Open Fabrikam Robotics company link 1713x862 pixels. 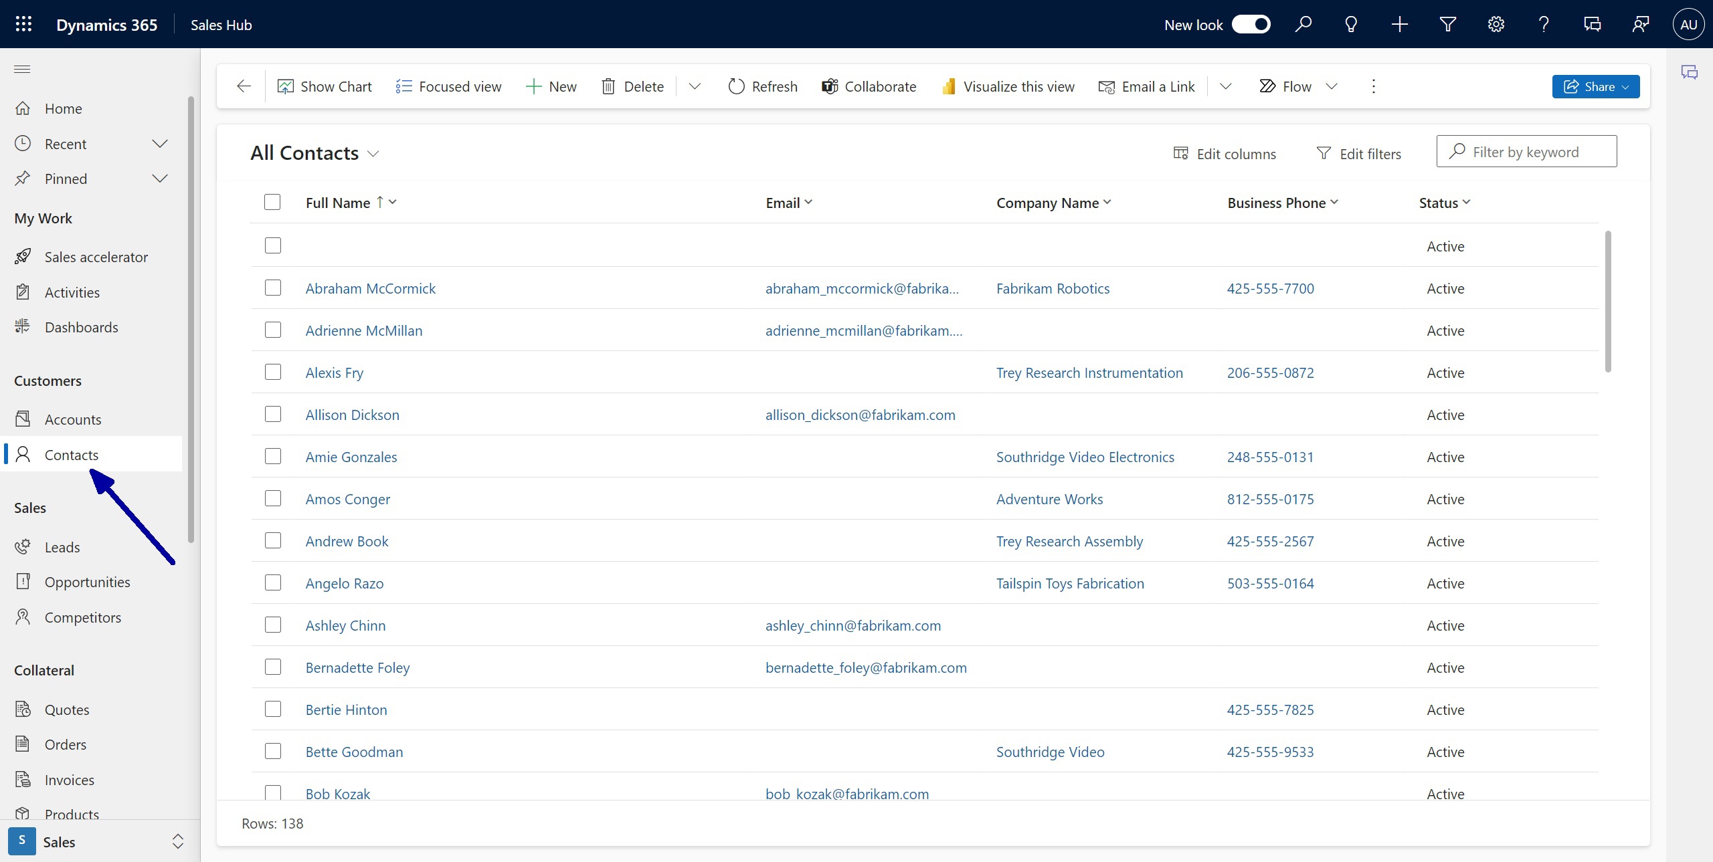click(1053, 288)
